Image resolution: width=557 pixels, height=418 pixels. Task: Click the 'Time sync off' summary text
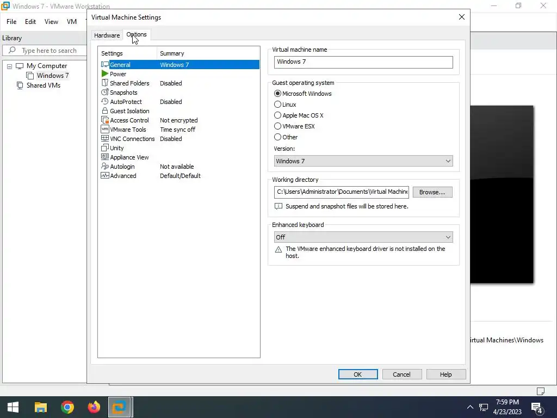pyautogui.click(x=178, y=130)
